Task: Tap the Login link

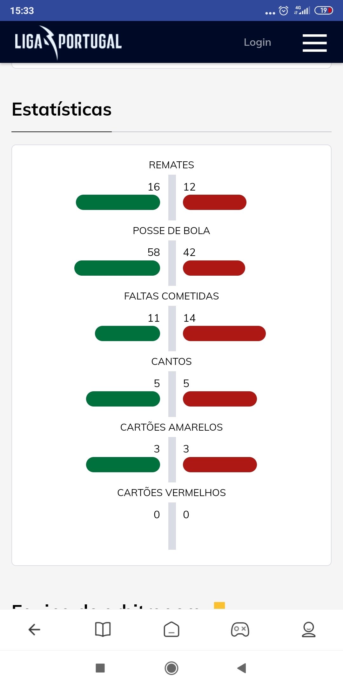Action: [257, 42]
